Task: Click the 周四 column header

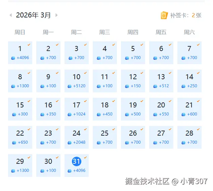Action: 133,32
